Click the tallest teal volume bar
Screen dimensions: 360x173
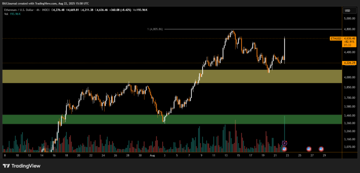click(x=284, y=128)
